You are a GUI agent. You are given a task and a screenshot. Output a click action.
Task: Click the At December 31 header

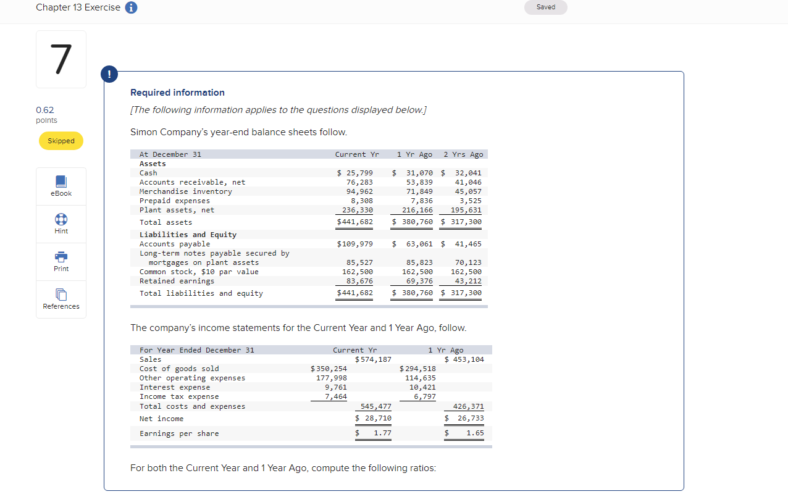(170, 154)
